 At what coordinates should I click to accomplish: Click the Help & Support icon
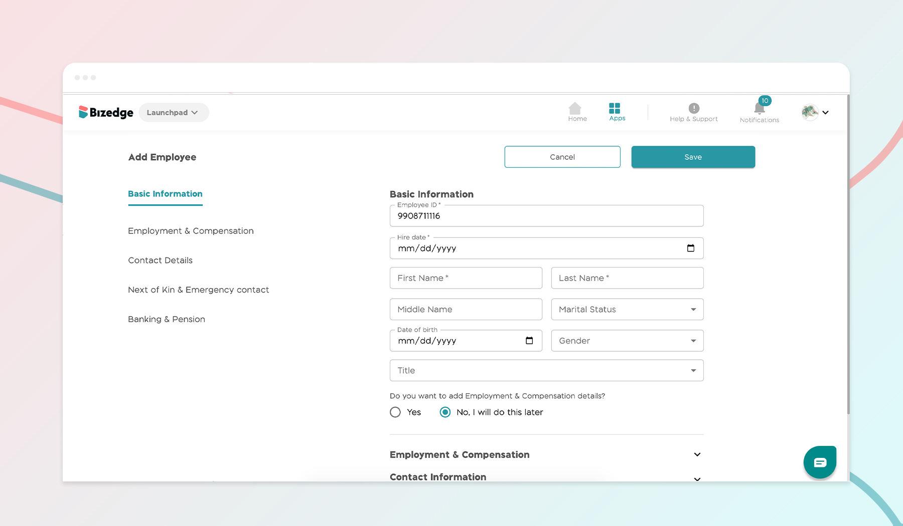[693, 108]
